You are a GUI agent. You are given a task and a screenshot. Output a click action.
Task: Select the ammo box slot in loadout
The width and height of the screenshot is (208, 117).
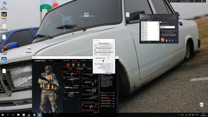coord(71,94)
